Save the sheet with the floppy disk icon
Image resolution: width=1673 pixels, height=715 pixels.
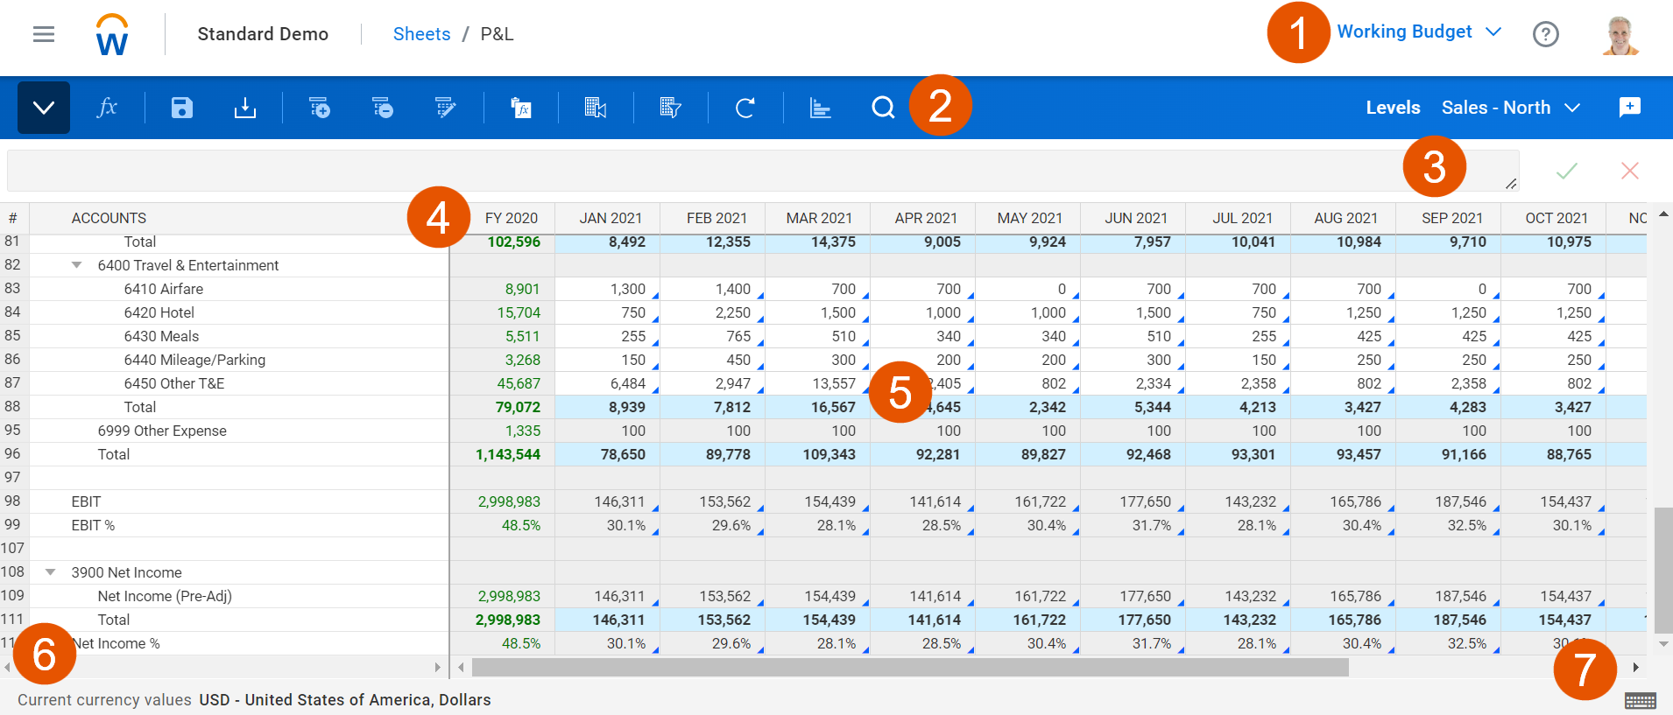tap(181, 108)
